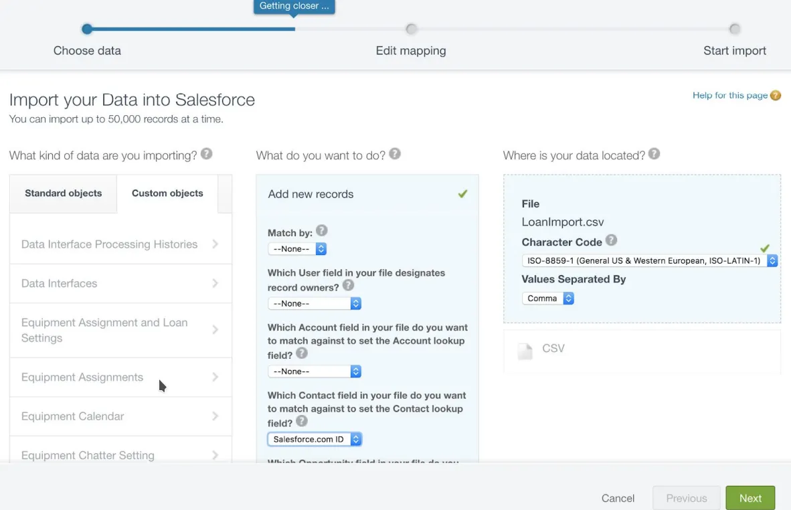Click help icon beside 'What do you want to do?'
The height and width of the screenshot is (510, 791).
coord(395,154)
